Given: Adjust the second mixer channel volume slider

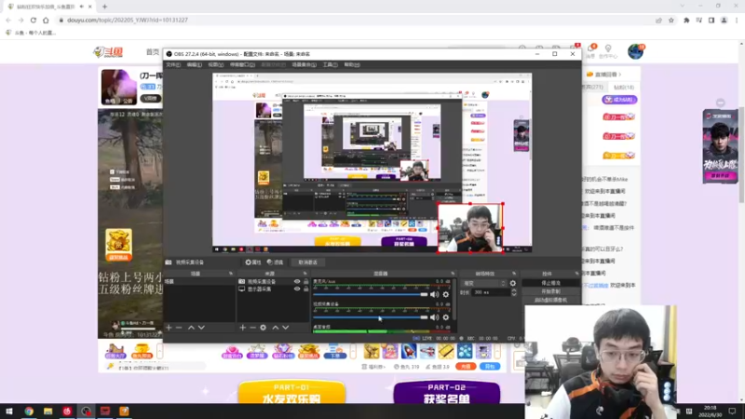Looking at the screenshot, I should coord(371,317).
